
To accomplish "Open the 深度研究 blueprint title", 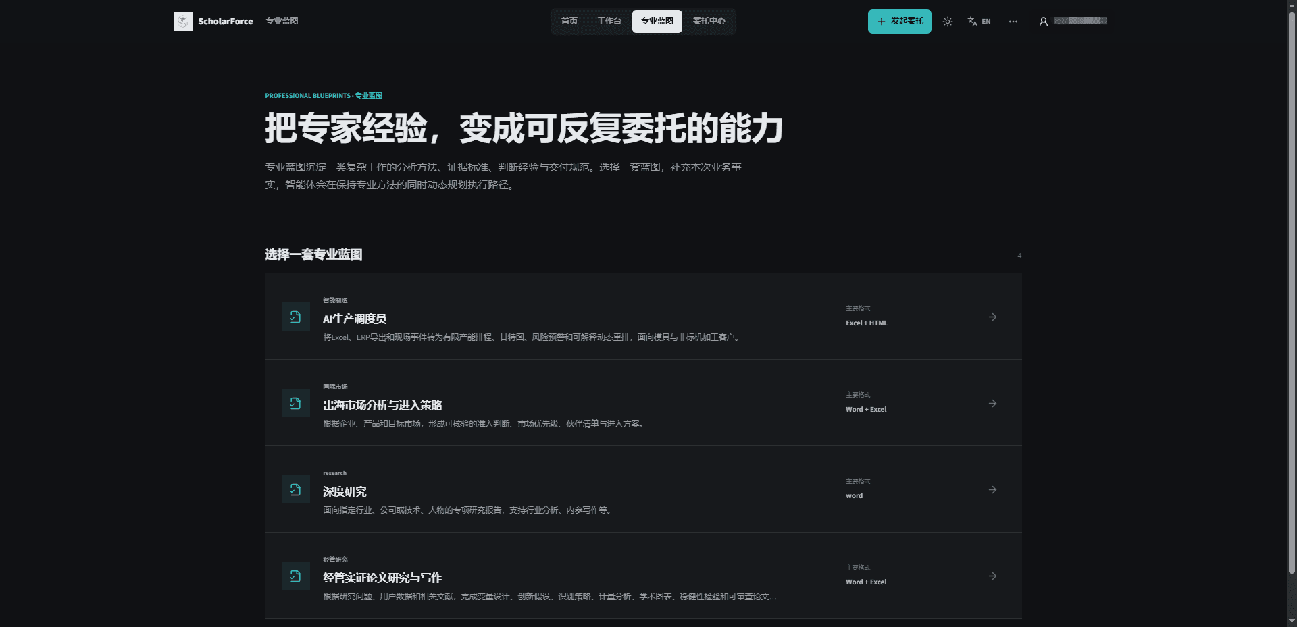I will click(x=345, y=491).
